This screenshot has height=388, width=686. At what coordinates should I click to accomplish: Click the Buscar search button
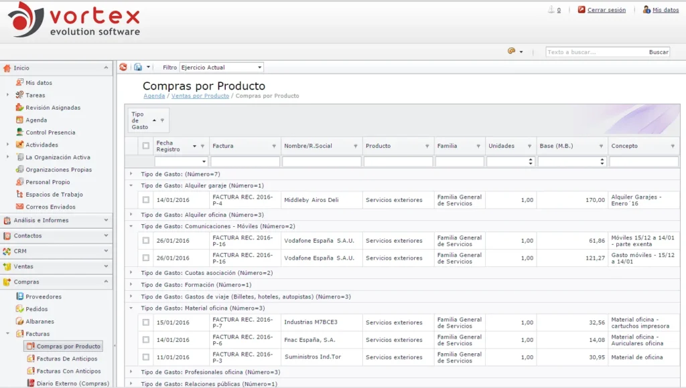659,52
